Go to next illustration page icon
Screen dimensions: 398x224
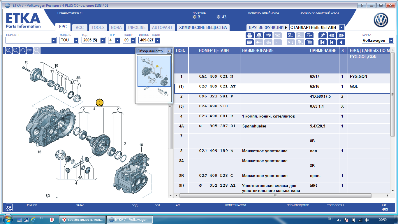(341, 35)
